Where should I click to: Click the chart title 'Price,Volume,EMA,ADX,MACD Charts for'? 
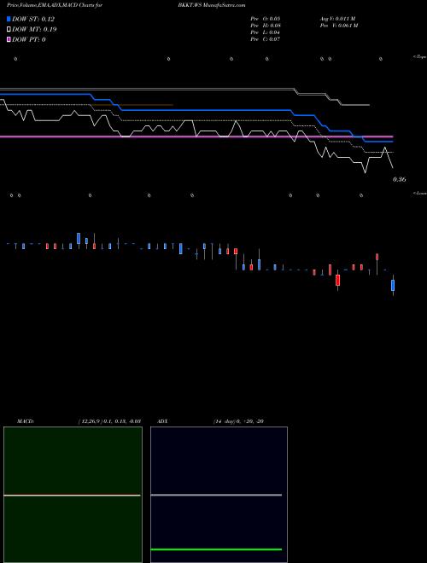pos(55,5)
